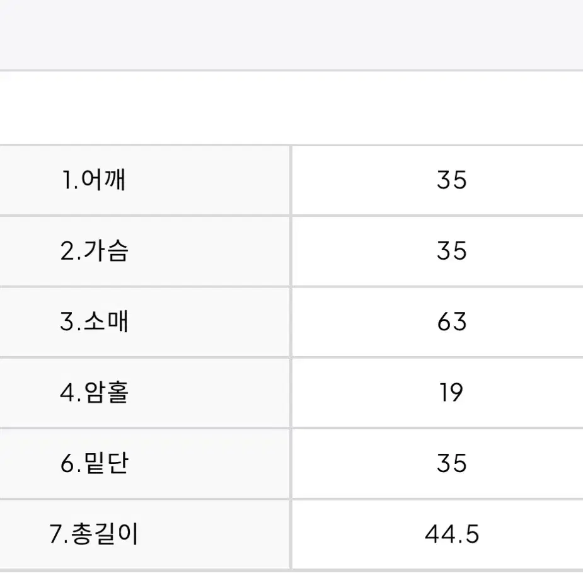Click the 소매 value 63

[x=451, y=321]
